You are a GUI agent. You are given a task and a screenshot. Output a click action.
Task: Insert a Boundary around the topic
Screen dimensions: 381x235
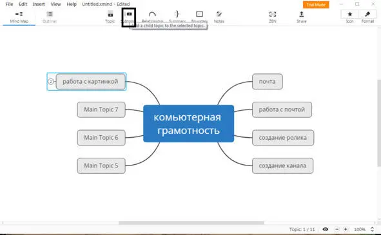pyautogui.click(x=199, y=17)
